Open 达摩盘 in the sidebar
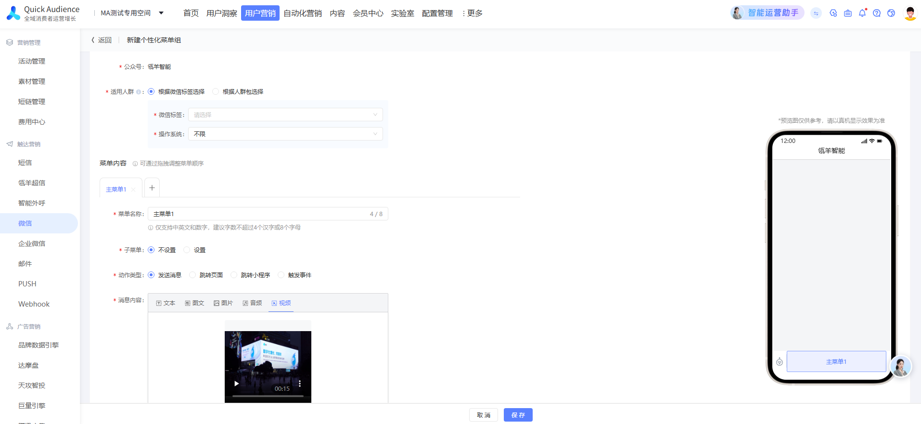The height and width of the screenshot is (424, 921). pyautogui.click(x=28, y=365)
